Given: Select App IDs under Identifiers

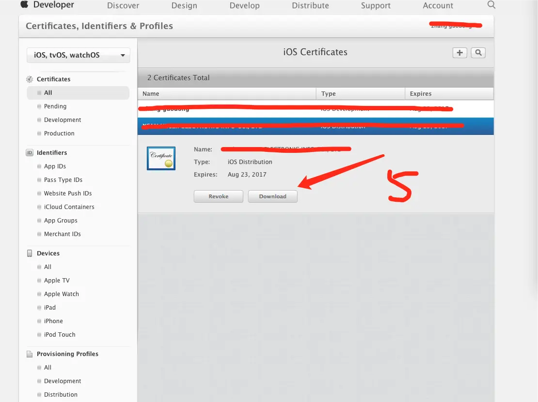Looking at the screenshot, I should (55, 166).
